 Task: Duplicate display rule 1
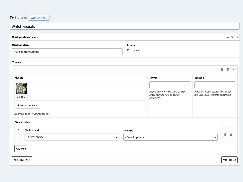(225, 134)
